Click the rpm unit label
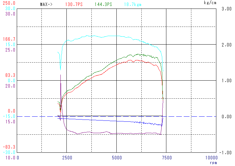Screen dimensions: 235x166 click(x=213, y=163)
